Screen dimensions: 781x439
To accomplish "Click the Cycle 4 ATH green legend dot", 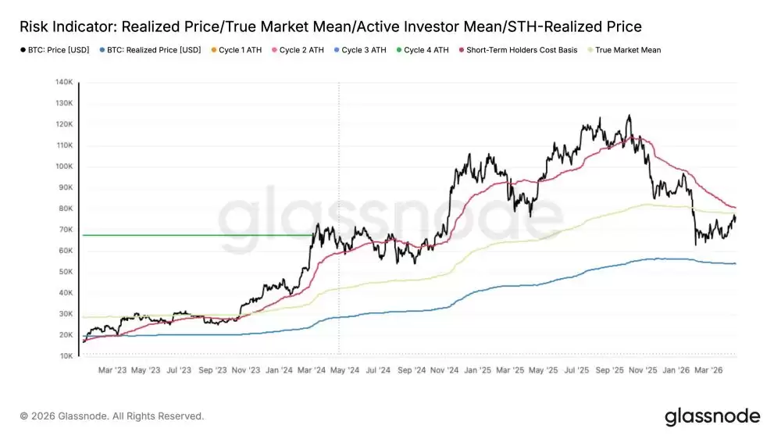I will click(399, 50).
